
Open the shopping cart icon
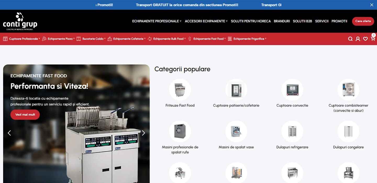pos(373,39)
